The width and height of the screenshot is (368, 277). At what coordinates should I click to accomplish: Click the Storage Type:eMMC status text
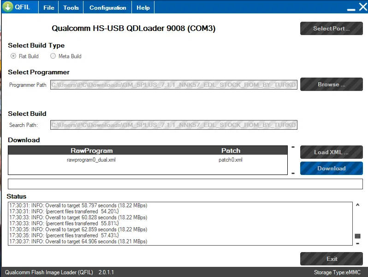click(337, 272)
